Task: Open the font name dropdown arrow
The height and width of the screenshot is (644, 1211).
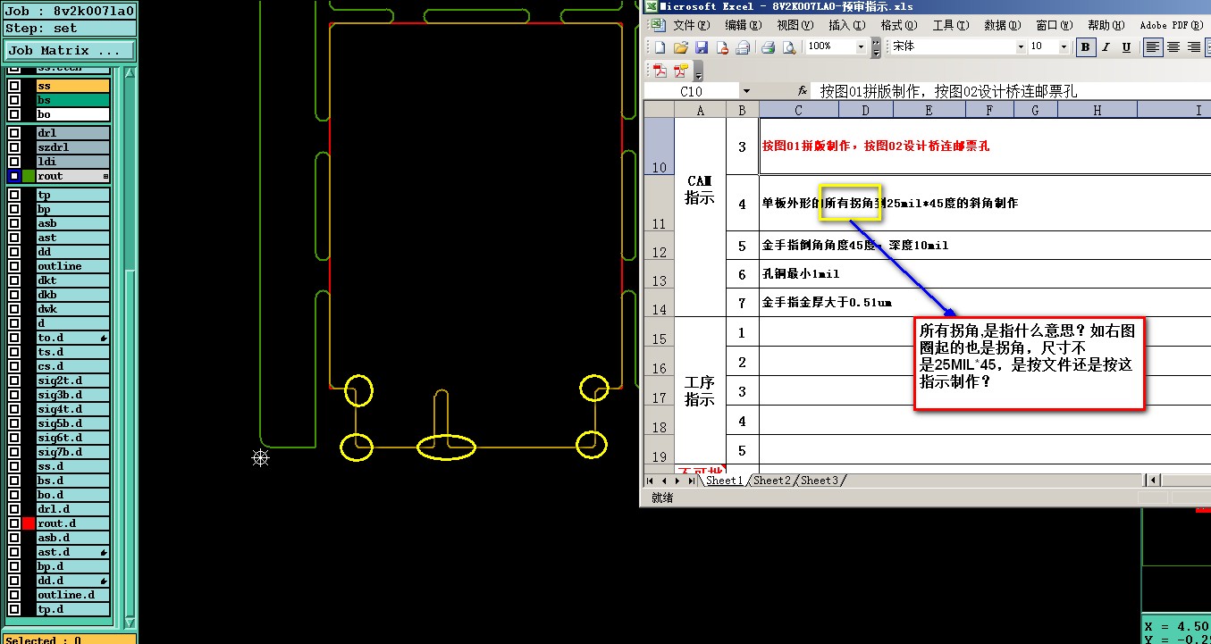Action: 1021,47
